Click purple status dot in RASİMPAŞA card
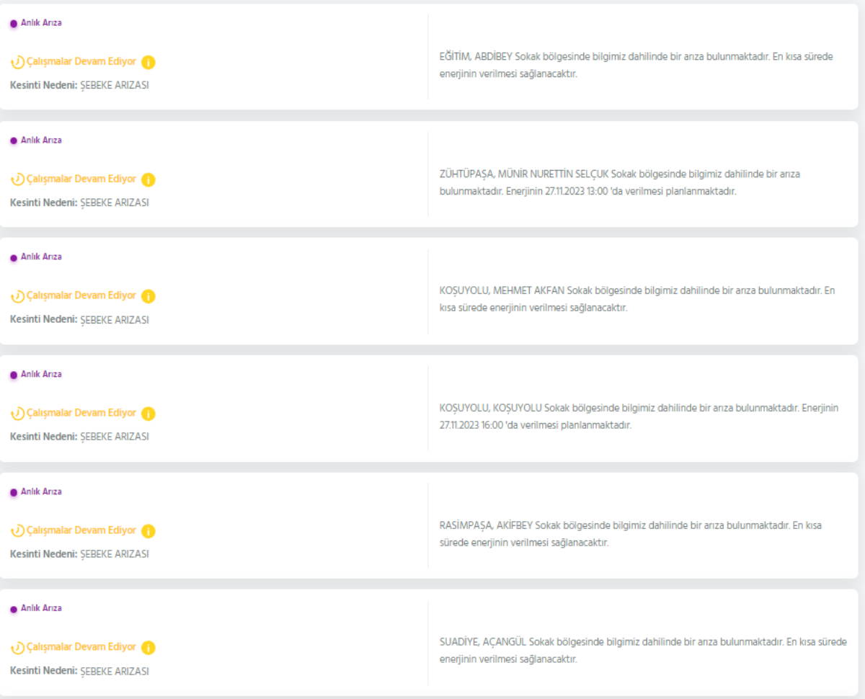The image size is (865, 699). pos(13,492)
